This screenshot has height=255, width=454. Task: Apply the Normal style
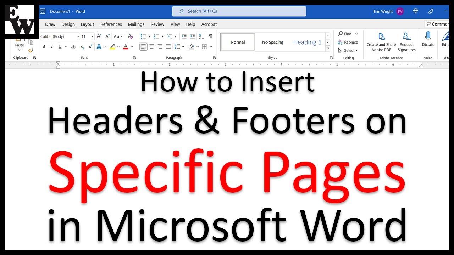(x=238, y=42)
